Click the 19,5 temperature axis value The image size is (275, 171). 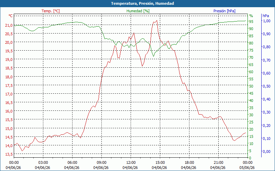click(9, 51)
